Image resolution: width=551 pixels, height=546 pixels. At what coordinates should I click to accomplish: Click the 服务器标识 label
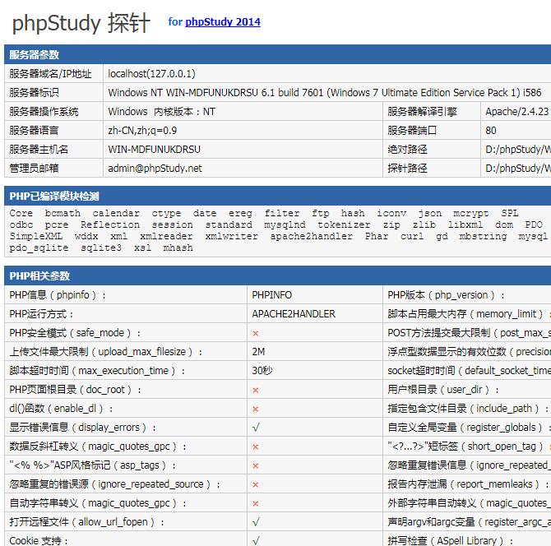click(34, 93)
